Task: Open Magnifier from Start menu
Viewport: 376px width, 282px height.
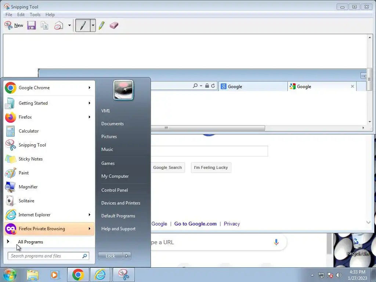Action: pos(49,187)
